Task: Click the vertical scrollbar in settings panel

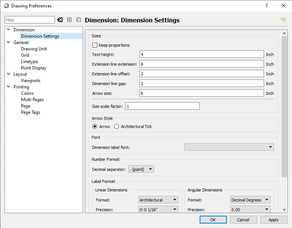Action: pyautogui.click(x=284, y=112)
